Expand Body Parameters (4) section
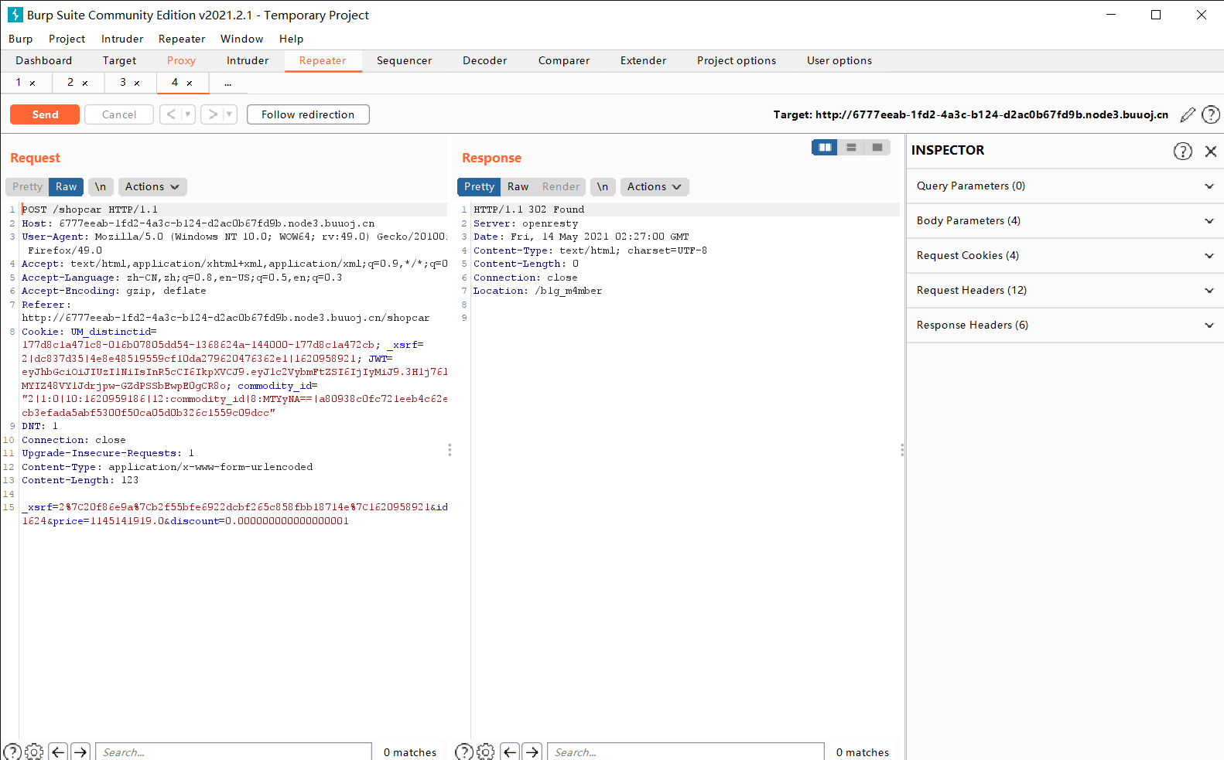Image resolution: width=1224 pixels, height=760 pixels. point(1065,221)
